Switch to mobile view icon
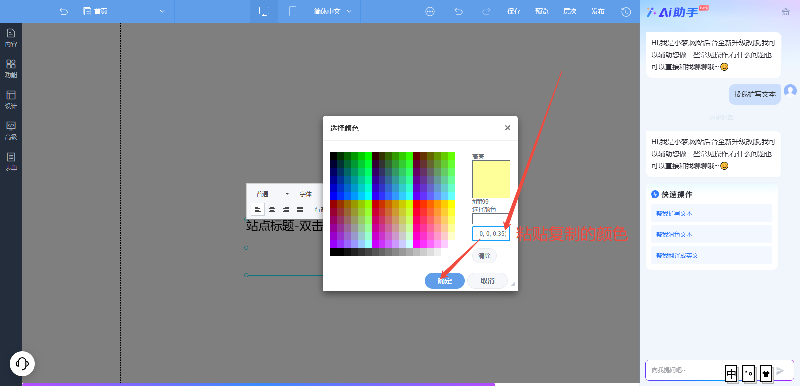The height and width of the screenshot is (386, 800). pos(293,11)
